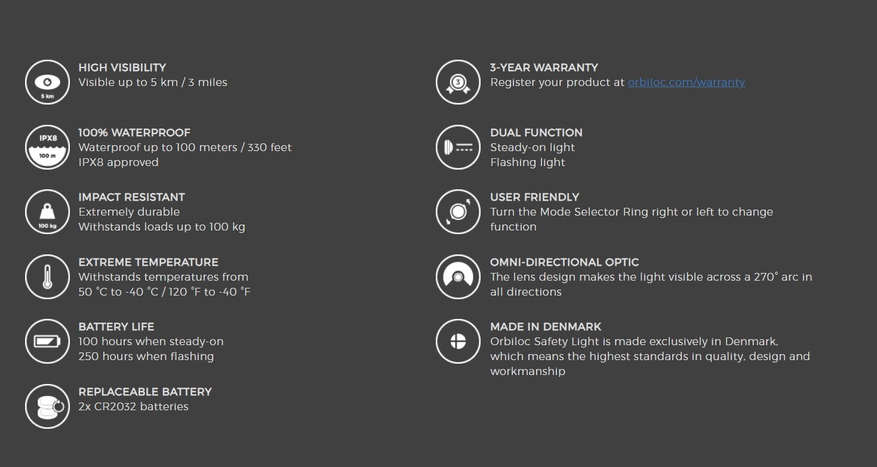The image size is (877, 467).
Task: Click the "2x CR2032 batteries" text
Action: click(133, 407)
